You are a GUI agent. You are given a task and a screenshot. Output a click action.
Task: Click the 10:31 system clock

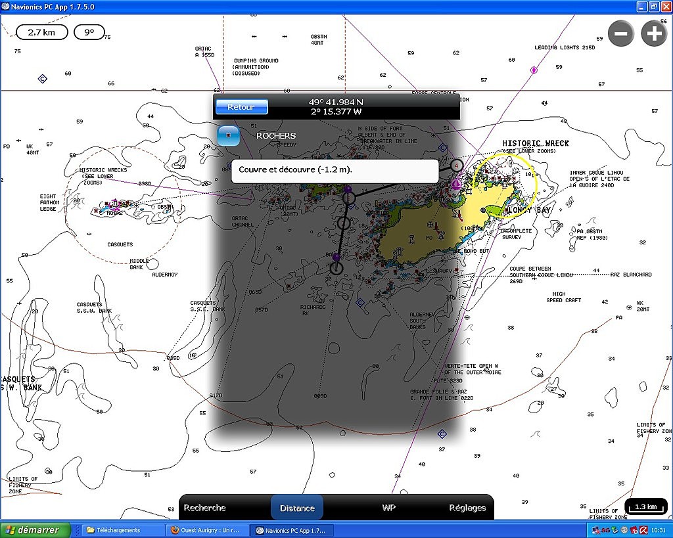pyautogui.click(x=658, y=531)
